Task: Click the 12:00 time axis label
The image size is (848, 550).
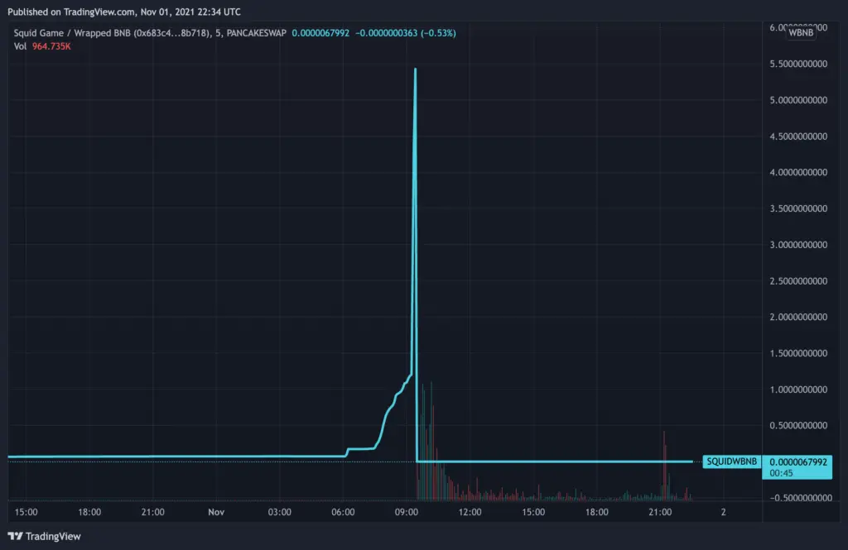Action: 470,513
